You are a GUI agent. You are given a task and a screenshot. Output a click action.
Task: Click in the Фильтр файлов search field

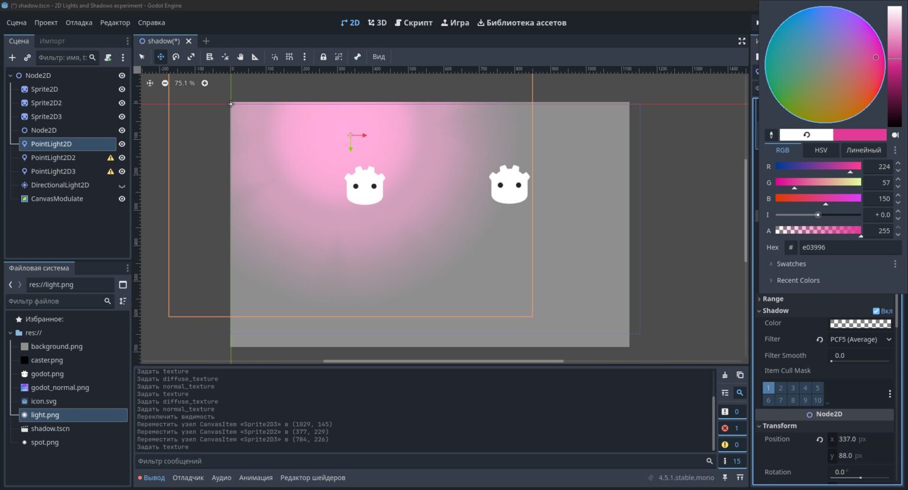[60, 301]
